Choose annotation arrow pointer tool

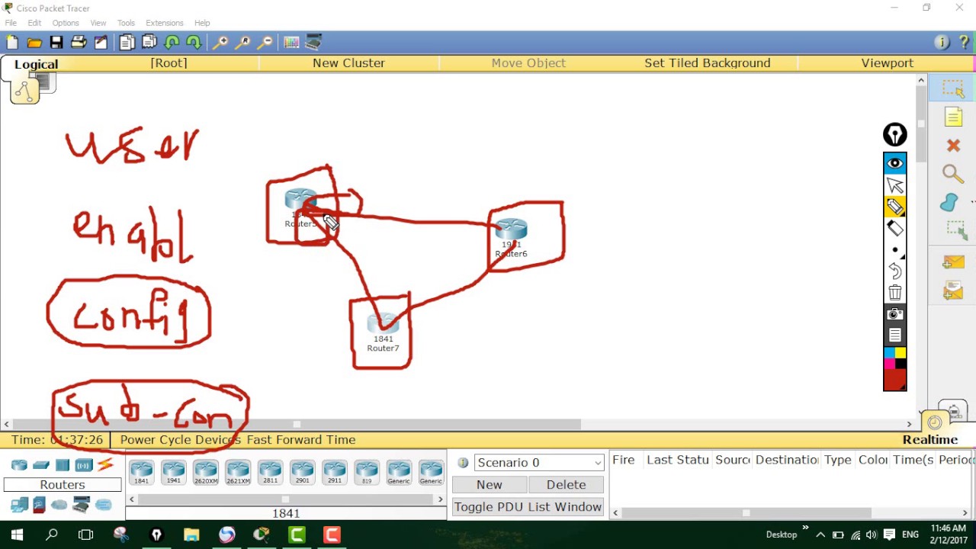(x=895, y=185)
